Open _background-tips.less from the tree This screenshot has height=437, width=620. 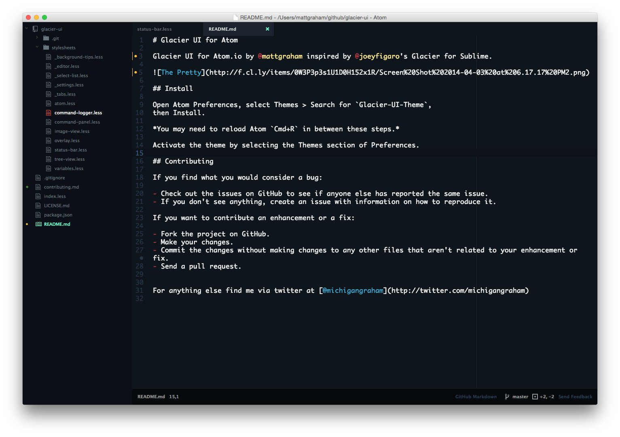tap(78, 57)
